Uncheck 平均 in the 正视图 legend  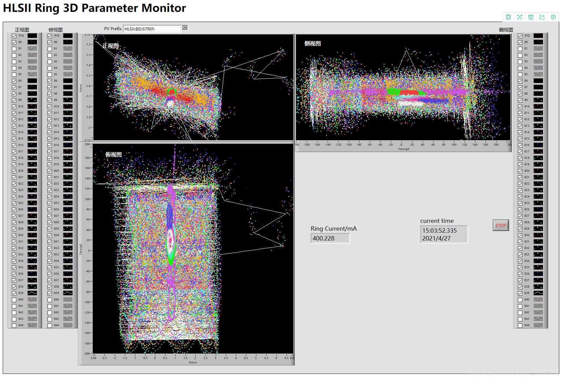pos(14,36)
